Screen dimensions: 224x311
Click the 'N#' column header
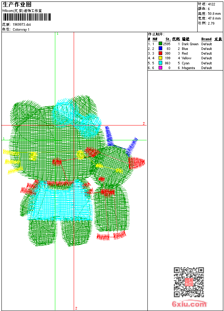click(155, 39)
